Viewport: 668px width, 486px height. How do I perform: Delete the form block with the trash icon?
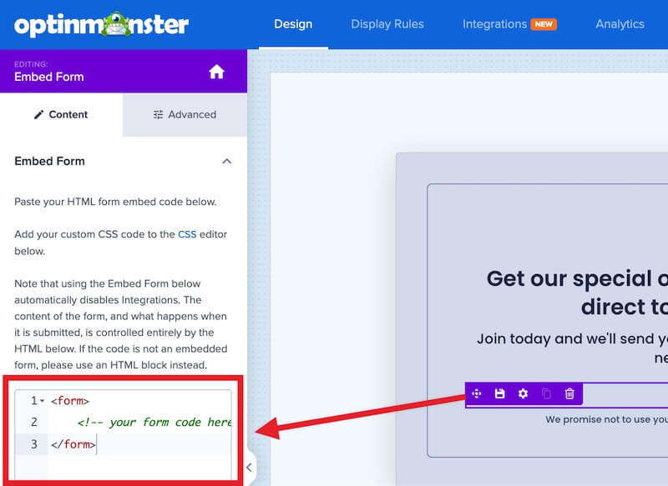569,393
